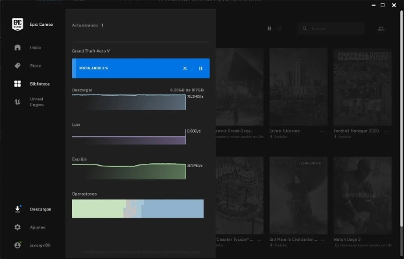Click the Grand Theft Auto V title
404x259 pixels.
pos(91,51)
